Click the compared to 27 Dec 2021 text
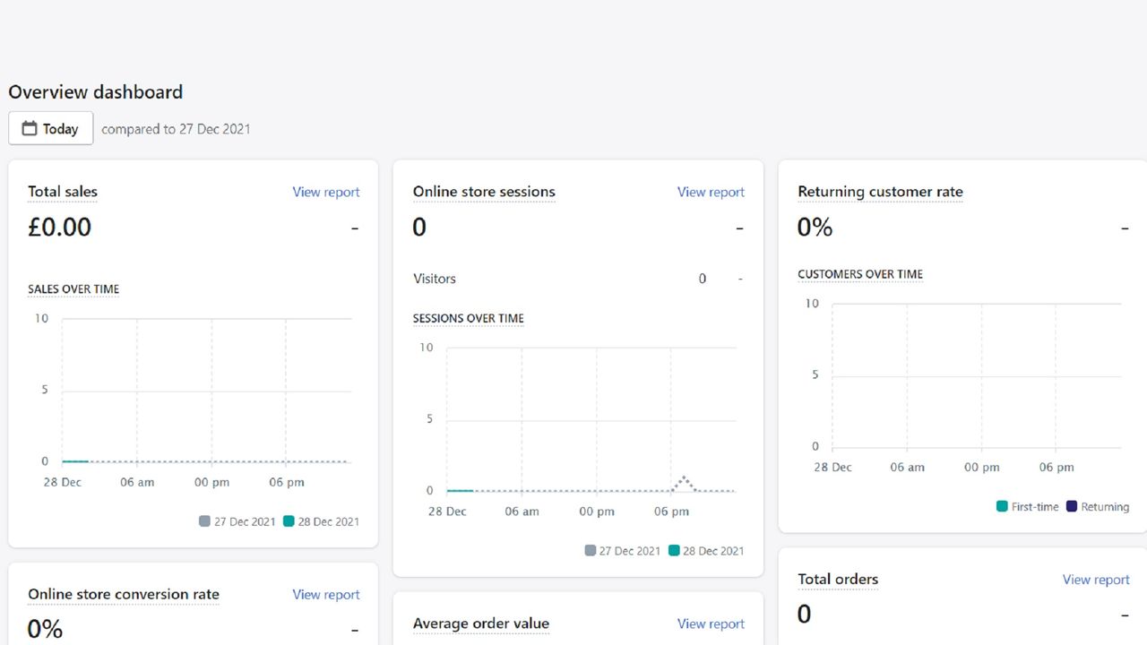The width and height of the screenshot is (1147, 645). point(176,129)
